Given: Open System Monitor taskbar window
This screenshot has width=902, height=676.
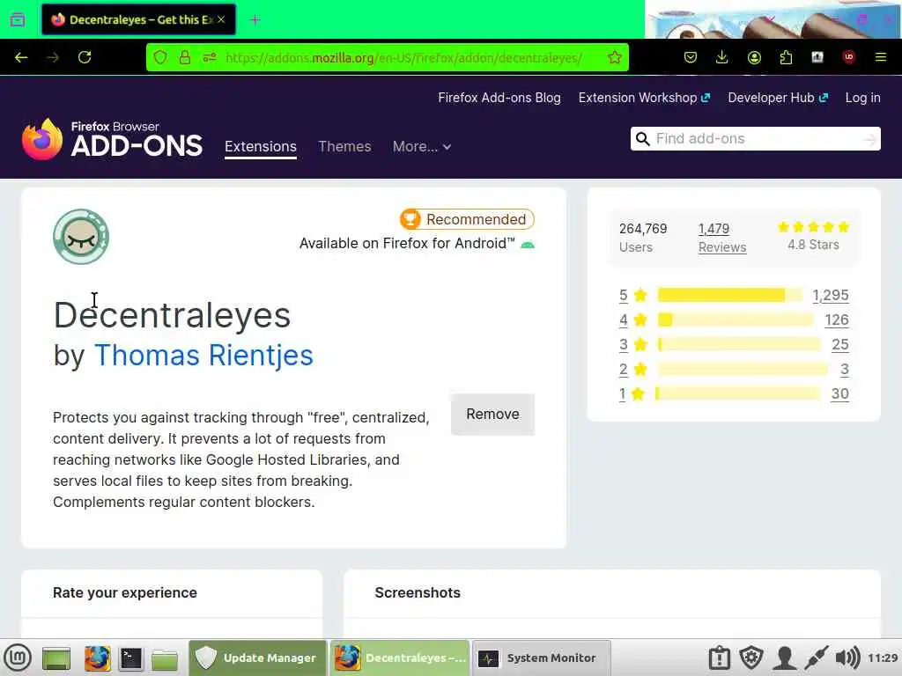Looking at the screenshot, I should click(x=541, y=658).
